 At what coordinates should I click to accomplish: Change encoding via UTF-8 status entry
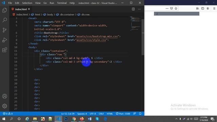coord(93,114)
